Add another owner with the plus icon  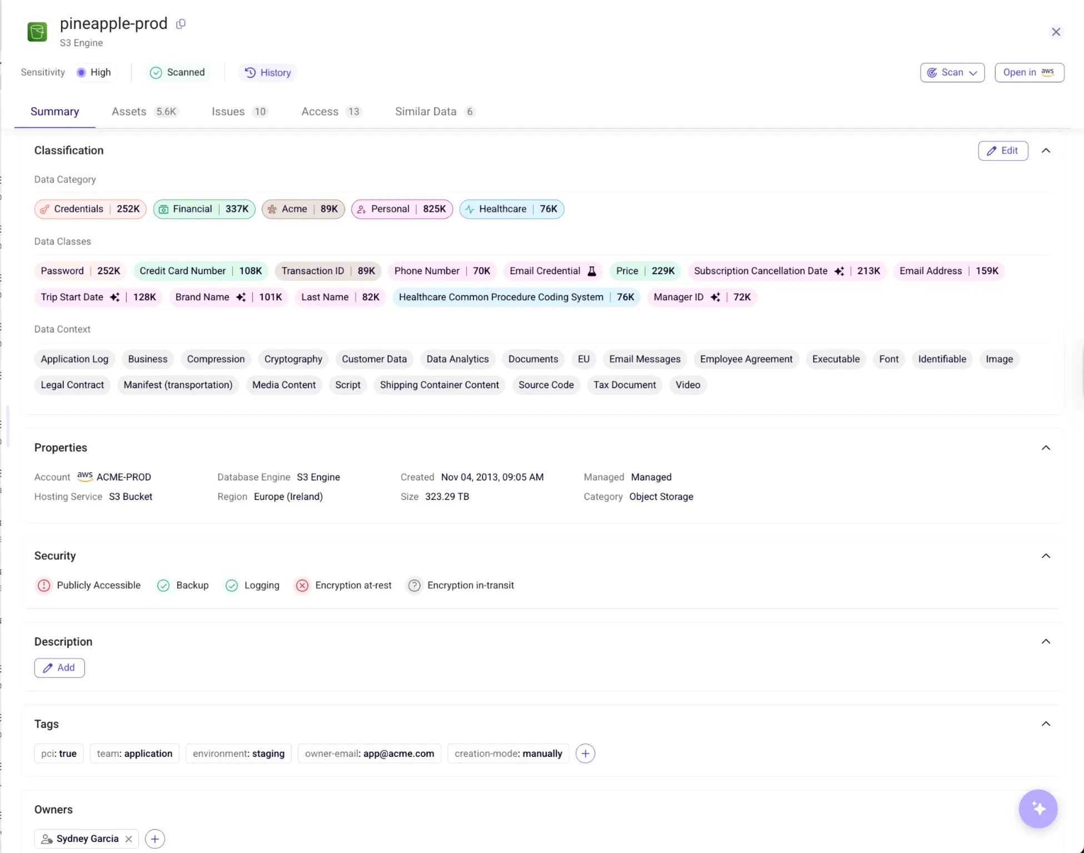155,839
